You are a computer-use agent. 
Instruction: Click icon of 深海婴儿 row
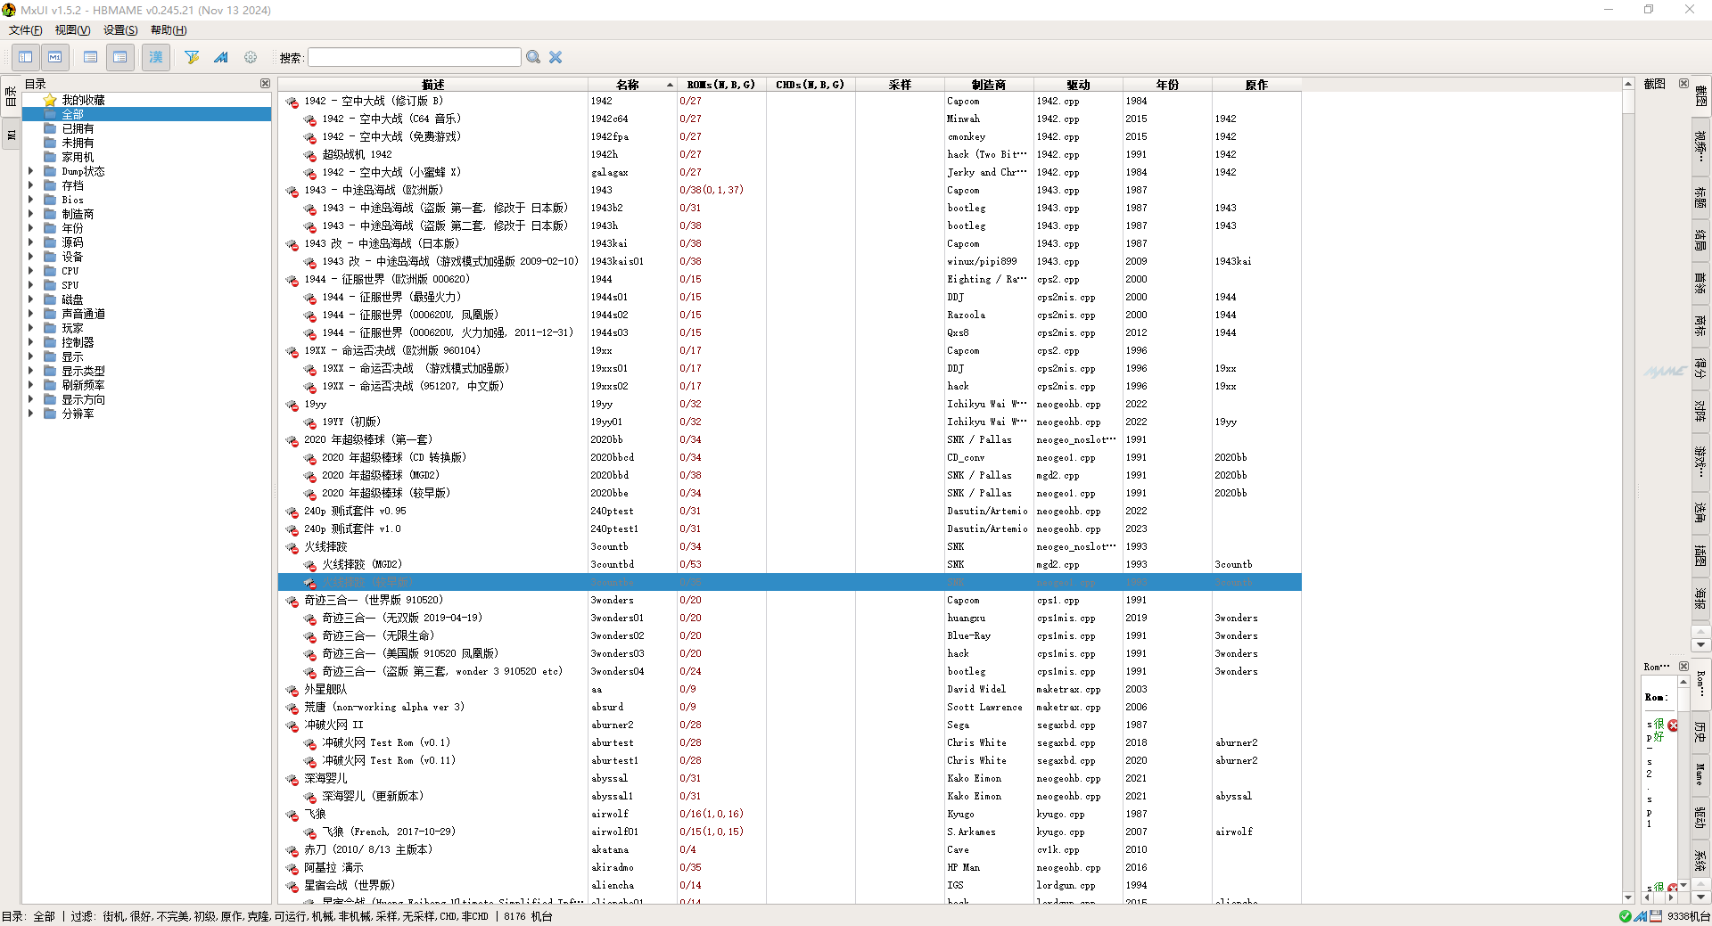(292, 779)
